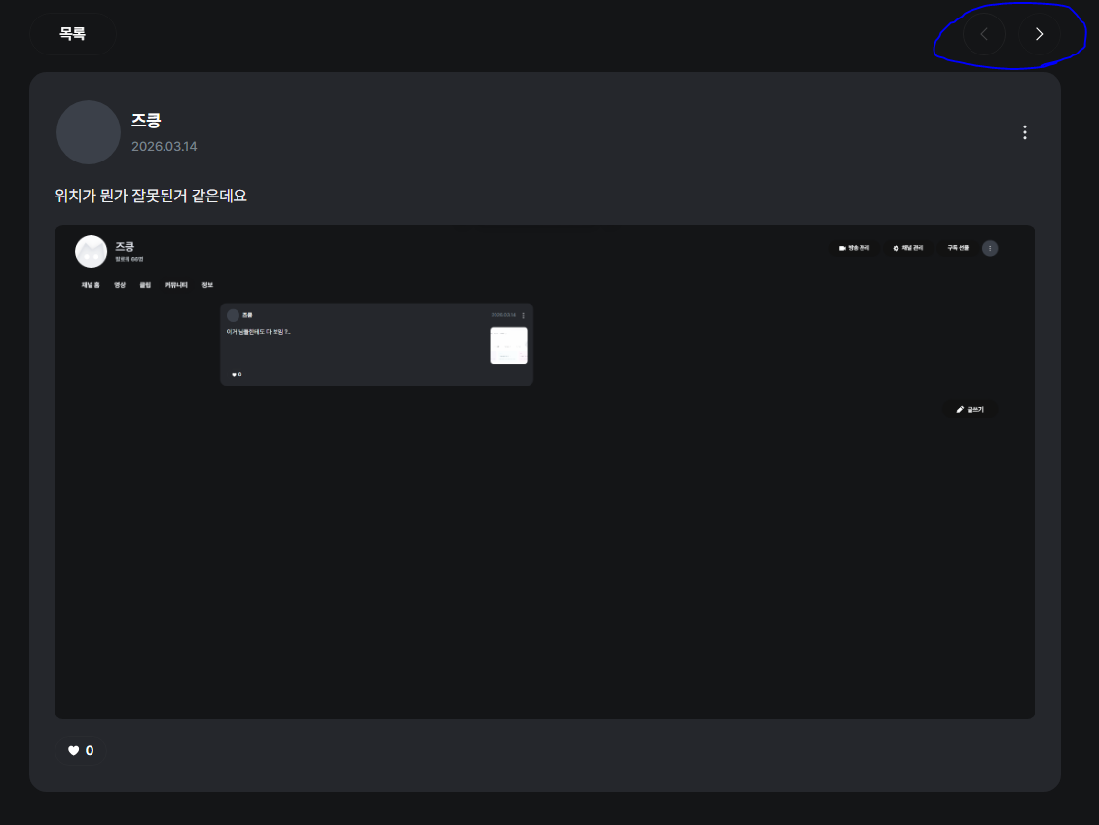
Task: Click 방송 관리 camera button in attached image
Action: (x=854, y=248)
